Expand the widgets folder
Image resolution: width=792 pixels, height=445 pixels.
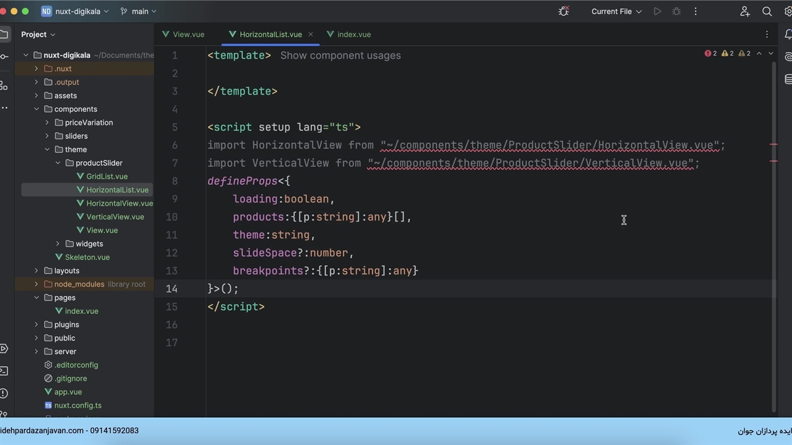click(x=58, y=244)
